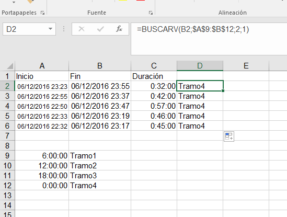Select cell with 06/12/2016 23:17

(100, 126)
